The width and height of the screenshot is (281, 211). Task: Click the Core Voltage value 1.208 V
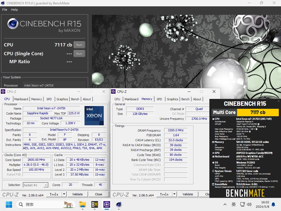pos(70,123)
